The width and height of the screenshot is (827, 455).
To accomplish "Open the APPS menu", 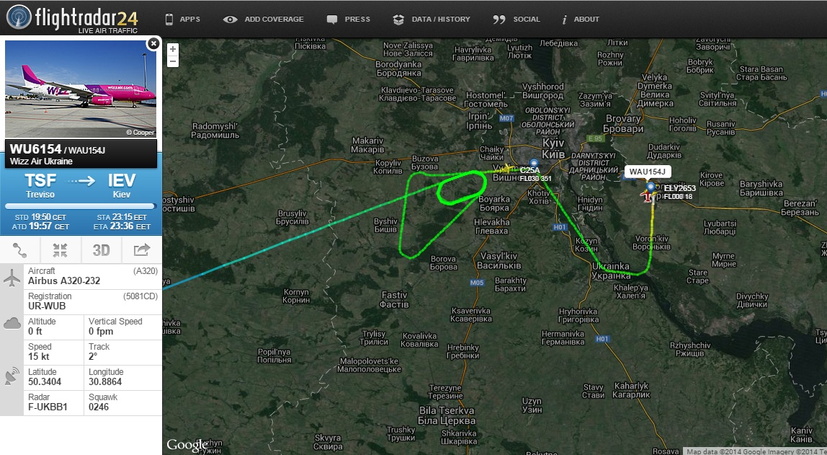I will [183, 19].
